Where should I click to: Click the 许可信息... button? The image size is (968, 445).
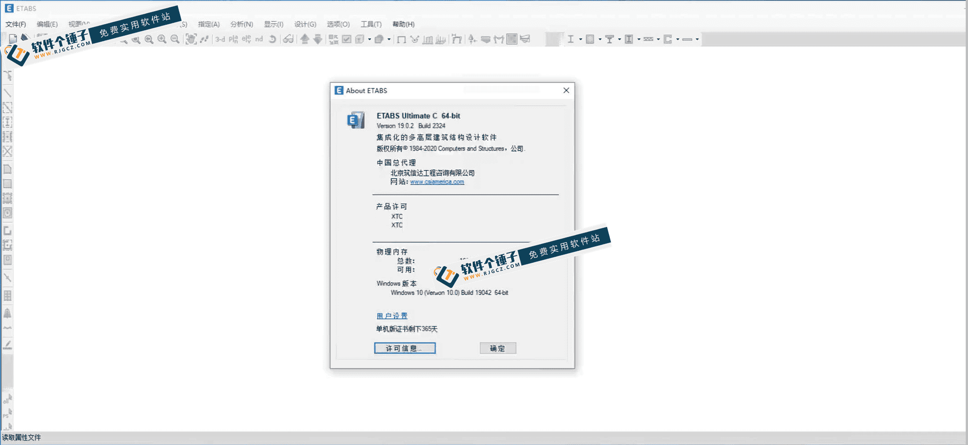pos(405,348)
